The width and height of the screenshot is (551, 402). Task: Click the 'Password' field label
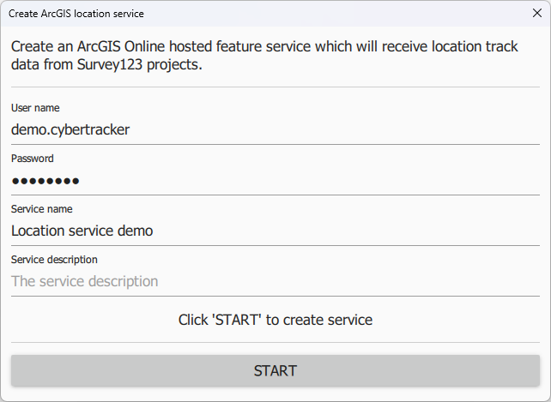click(33, 159)
